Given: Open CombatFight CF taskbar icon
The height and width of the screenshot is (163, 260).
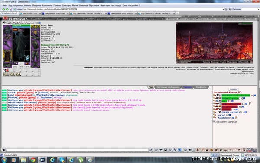Looking at the screenshot, I should (42, 160).
